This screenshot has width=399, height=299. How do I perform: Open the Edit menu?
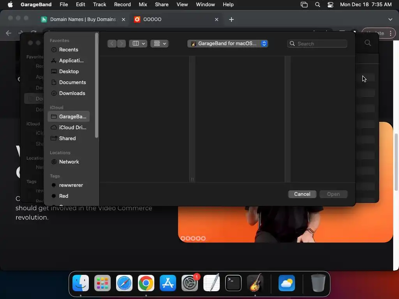pyautogui.click(x=80, y=4)
